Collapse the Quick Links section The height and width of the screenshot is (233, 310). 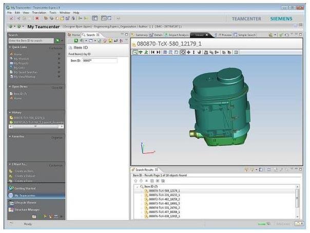tap(10, 47)
